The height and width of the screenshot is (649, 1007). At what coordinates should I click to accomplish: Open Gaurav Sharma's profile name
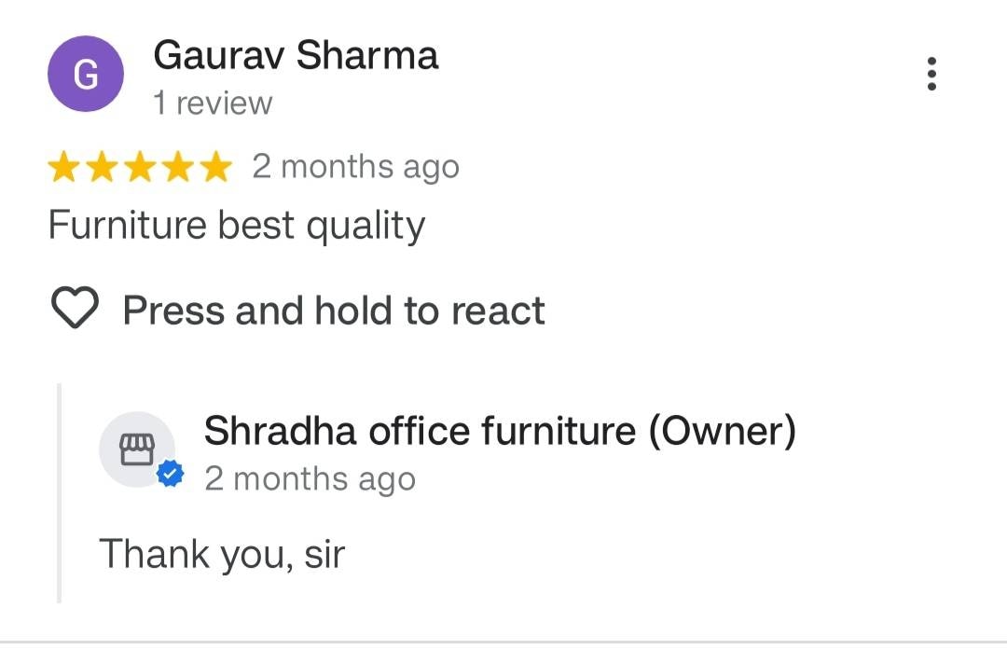(296, 56)
